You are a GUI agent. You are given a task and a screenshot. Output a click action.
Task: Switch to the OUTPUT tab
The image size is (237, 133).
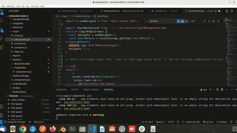pos(75,89)
